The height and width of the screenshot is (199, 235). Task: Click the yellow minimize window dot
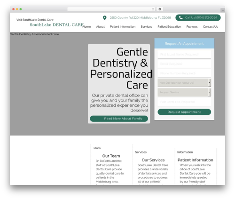[x=17, y=9]
